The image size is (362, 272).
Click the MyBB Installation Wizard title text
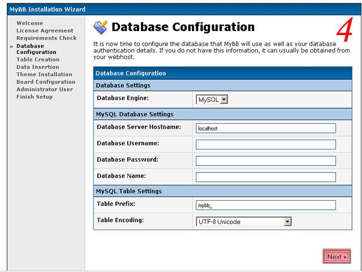click(x=48, y=9)
